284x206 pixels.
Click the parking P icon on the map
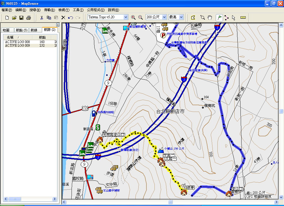[163, 35]
